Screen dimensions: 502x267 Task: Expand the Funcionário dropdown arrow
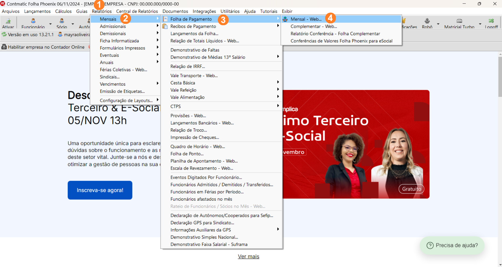click(50, 24)
